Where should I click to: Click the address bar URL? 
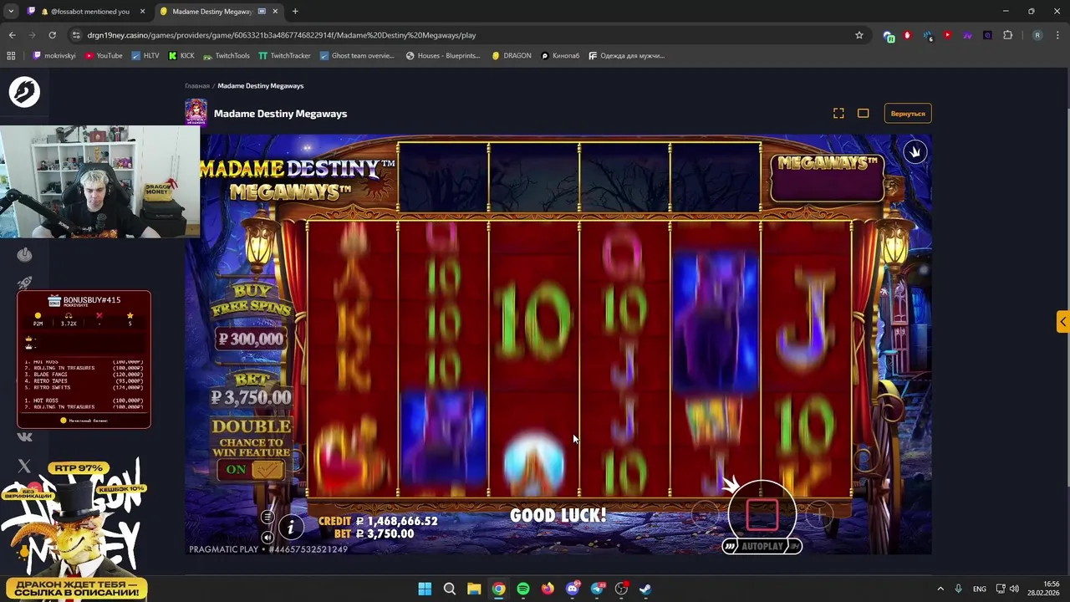[282, 35]
